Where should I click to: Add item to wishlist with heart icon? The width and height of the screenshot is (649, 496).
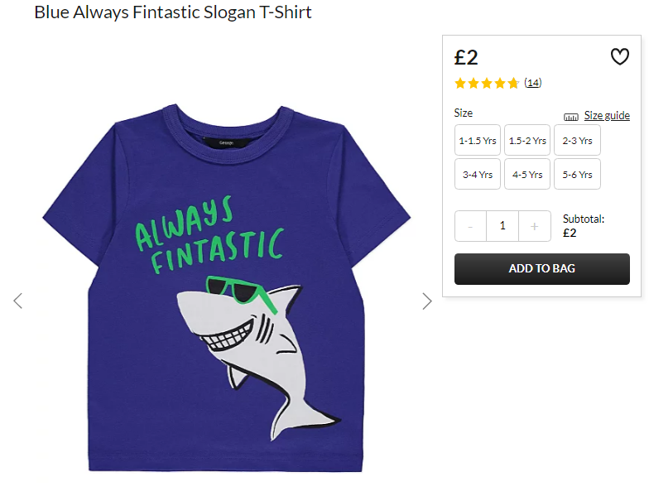click(619, 56)
